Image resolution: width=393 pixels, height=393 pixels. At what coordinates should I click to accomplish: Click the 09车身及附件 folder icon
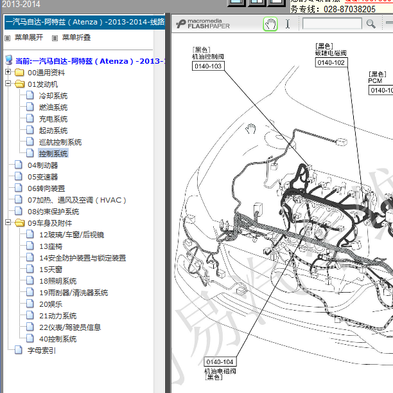pyautogui.click(x=19, y=223)
